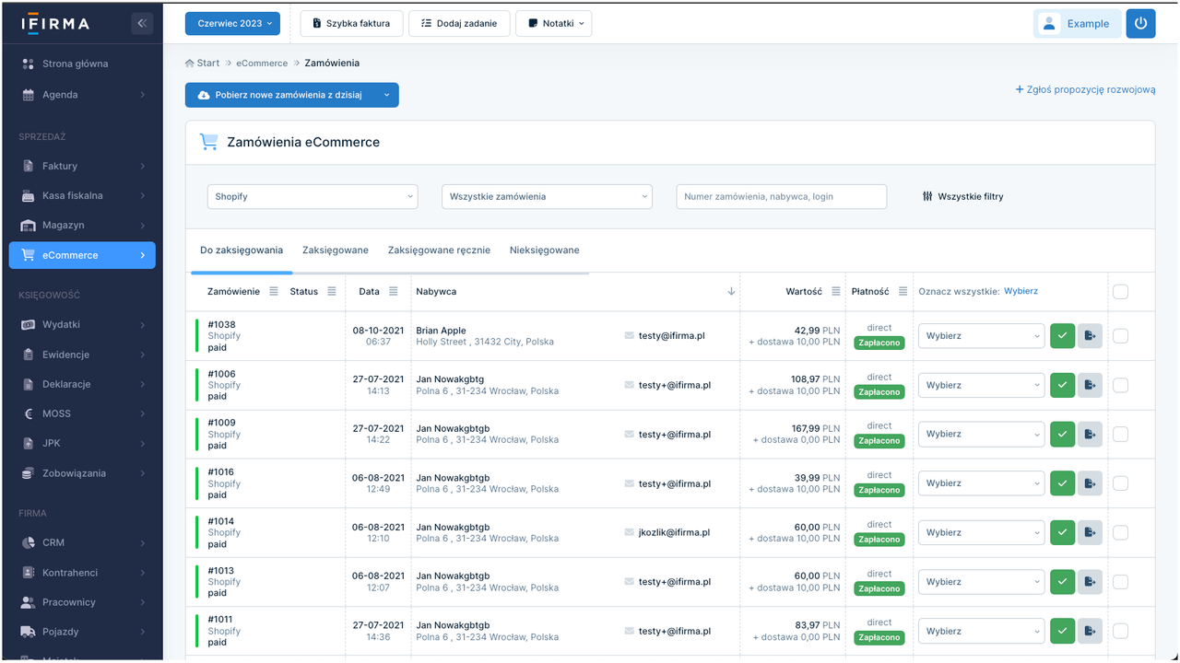The height and width of the screenshot is (663, 1180).
Task: Click the Dodaj zadanie button
Action: (x=459, y=24)
